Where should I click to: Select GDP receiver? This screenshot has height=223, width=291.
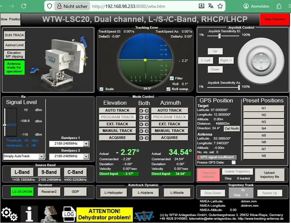[75, 192]
